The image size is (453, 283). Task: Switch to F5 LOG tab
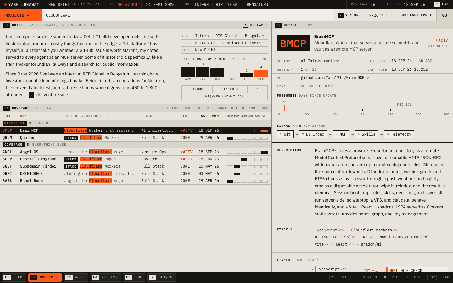[134, 277]
